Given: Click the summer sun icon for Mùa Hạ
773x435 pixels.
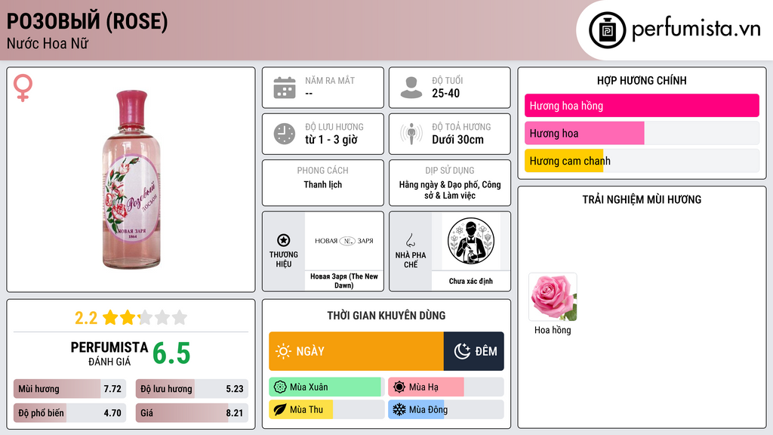Looking at the screenshot, I should click(x=399, y=387).
